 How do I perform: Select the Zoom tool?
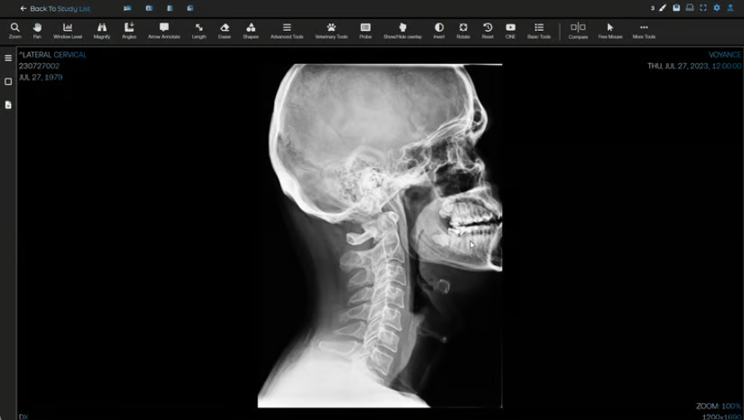pos(15,31)
